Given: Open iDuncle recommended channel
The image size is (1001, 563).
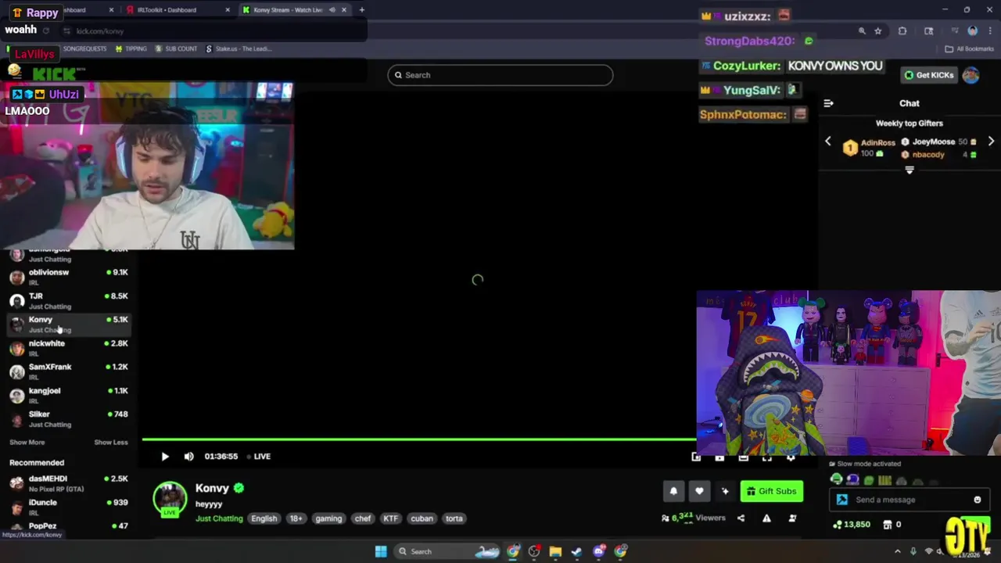Looking at the screenshot, I should coord(69,507).
